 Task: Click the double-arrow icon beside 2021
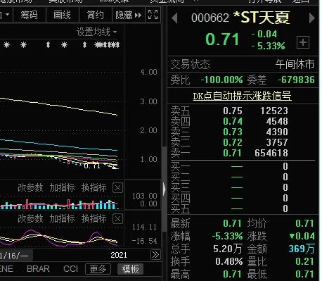(155, 255)
